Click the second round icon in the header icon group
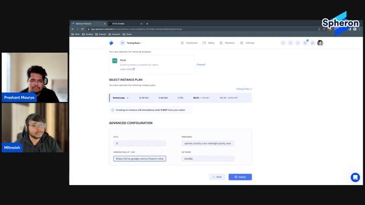Viewport: 365px width, 205px height. [290, 43]
